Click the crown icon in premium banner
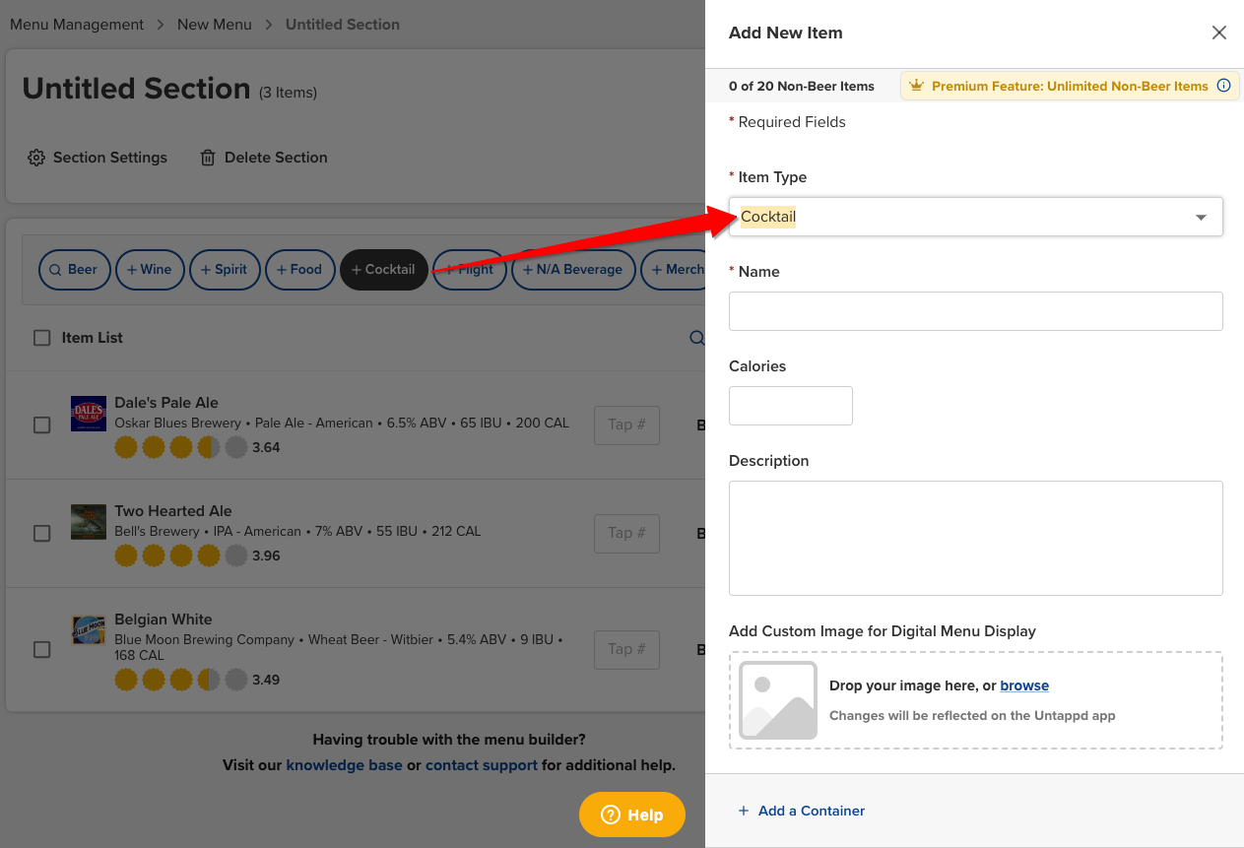Viewport: 1244px width, 848px height. (x=916, y=86)
